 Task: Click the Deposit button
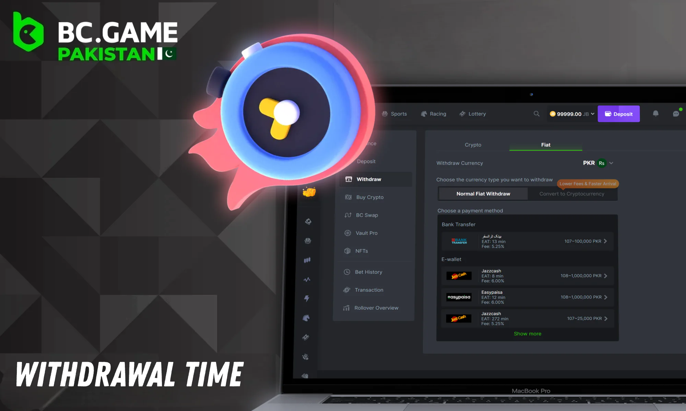[619, 113]
